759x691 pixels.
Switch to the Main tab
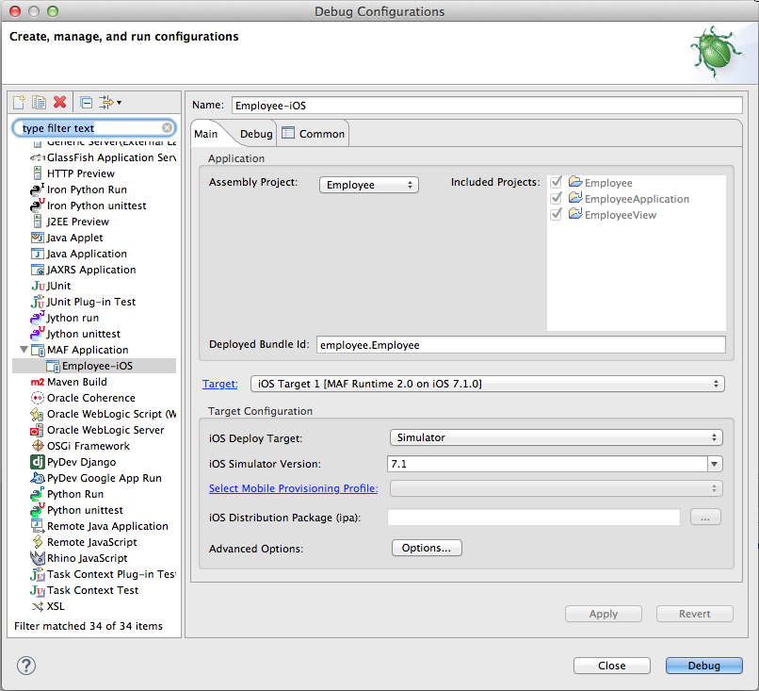[205, 134]
